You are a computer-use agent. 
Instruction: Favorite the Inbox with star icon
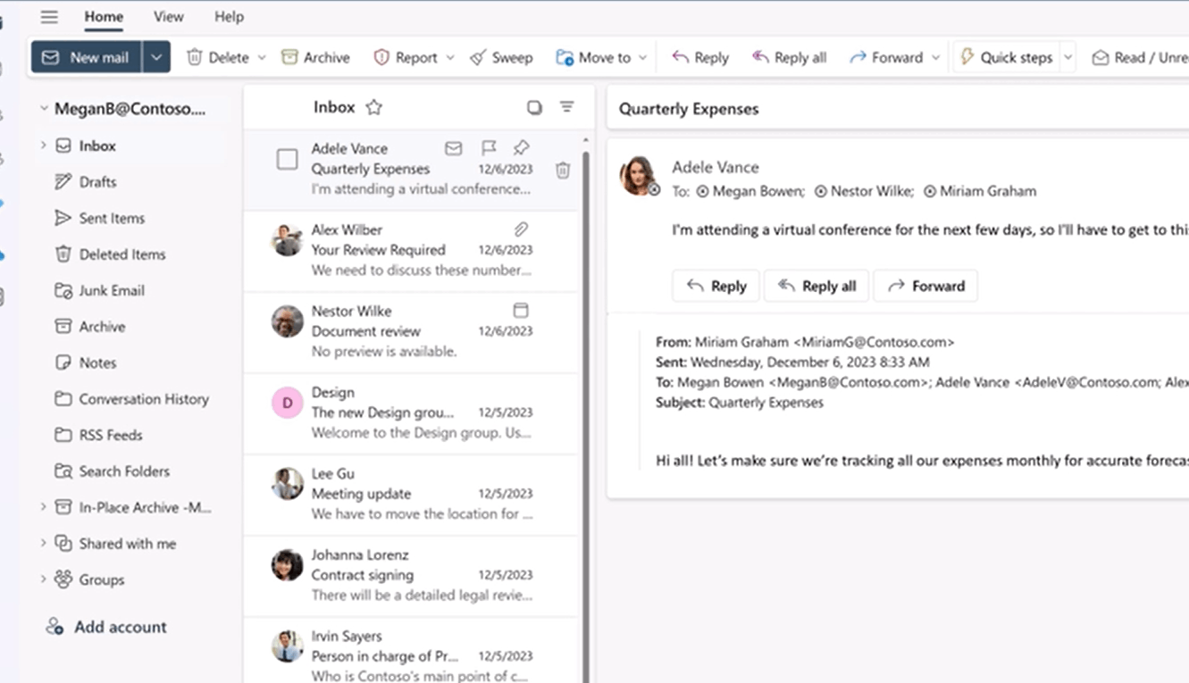point(373,107)
